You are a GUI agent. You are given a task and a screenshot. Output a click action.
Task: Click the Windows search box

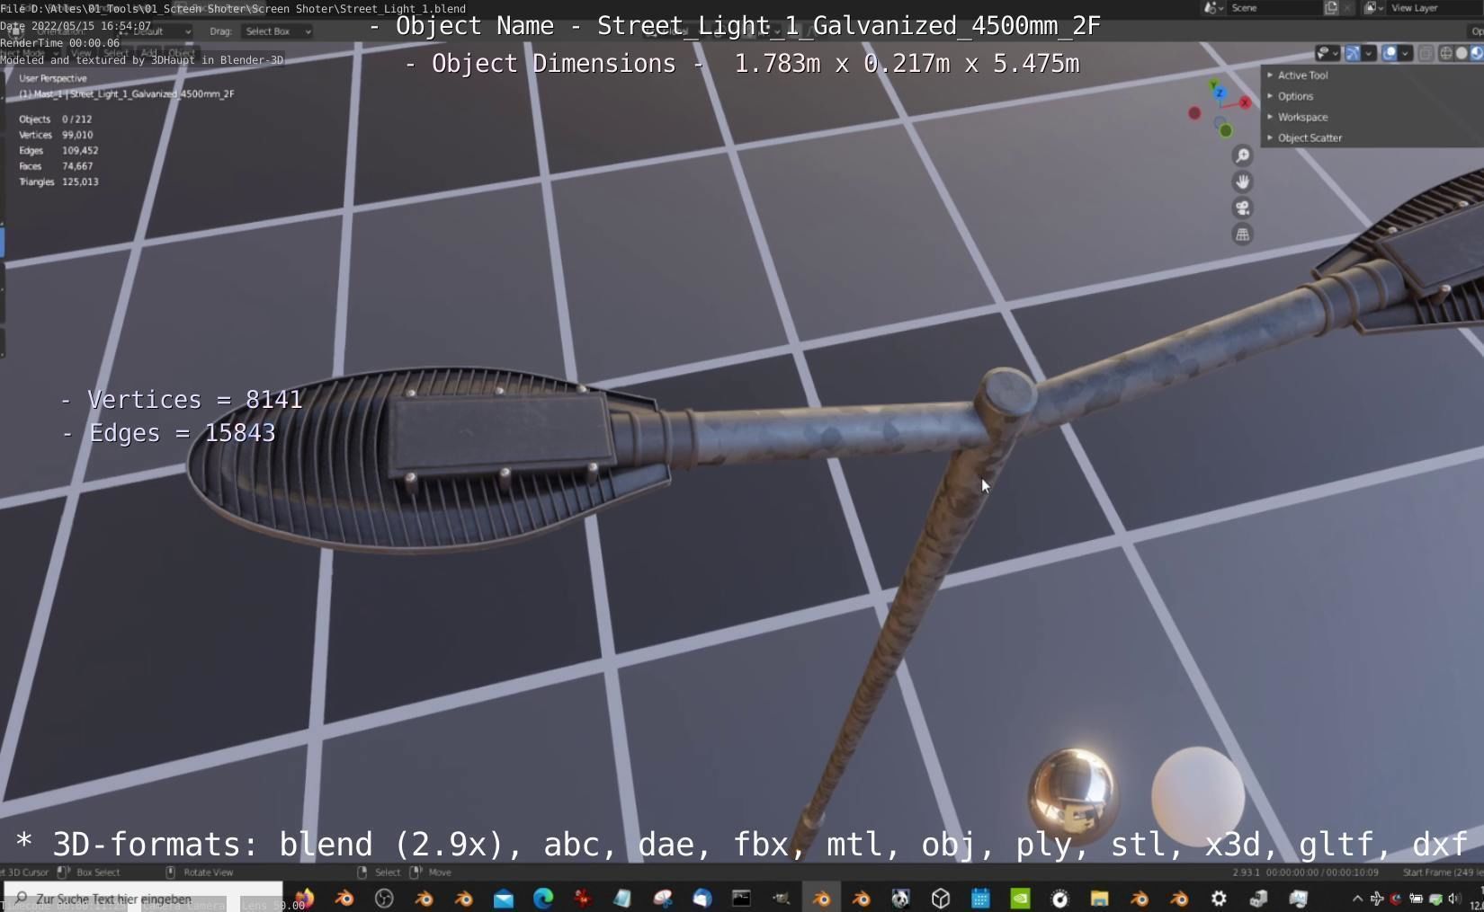tap(144, 898)
